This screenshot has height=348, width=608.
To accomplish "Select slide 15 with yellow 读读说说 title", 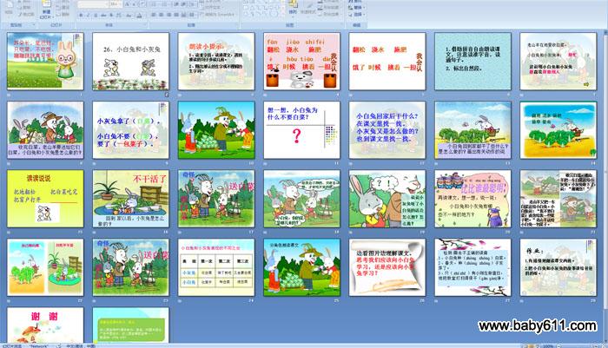I will pos(45,199).
